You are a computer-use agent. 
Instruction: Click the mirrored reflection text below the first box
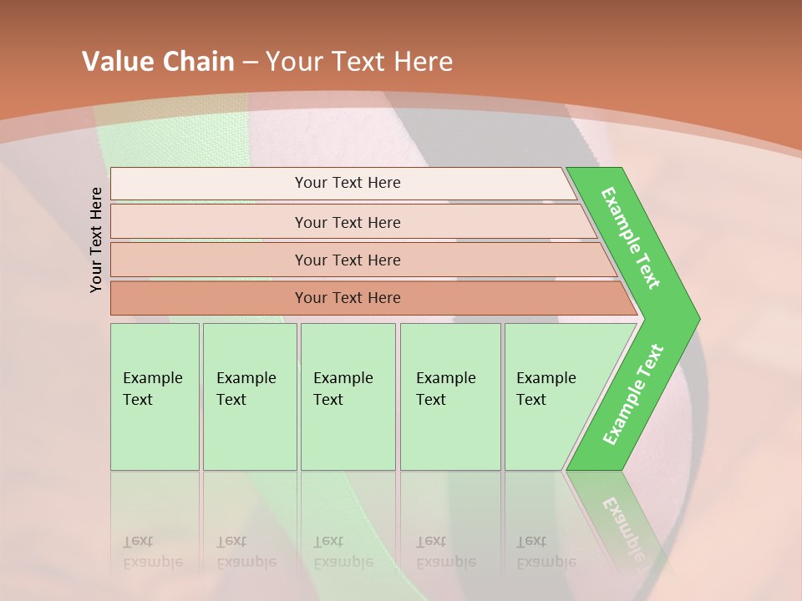click(x=152, y=552)
